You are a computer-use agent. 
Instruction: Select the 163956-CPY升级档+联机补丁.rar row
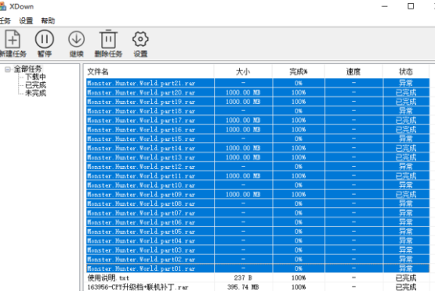click(x=258, y=287)
